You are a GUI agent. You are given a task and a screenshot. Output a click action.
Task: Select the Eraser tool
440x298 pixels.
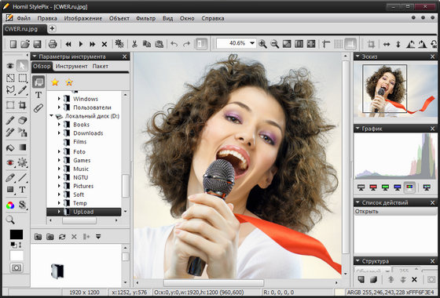23,121
